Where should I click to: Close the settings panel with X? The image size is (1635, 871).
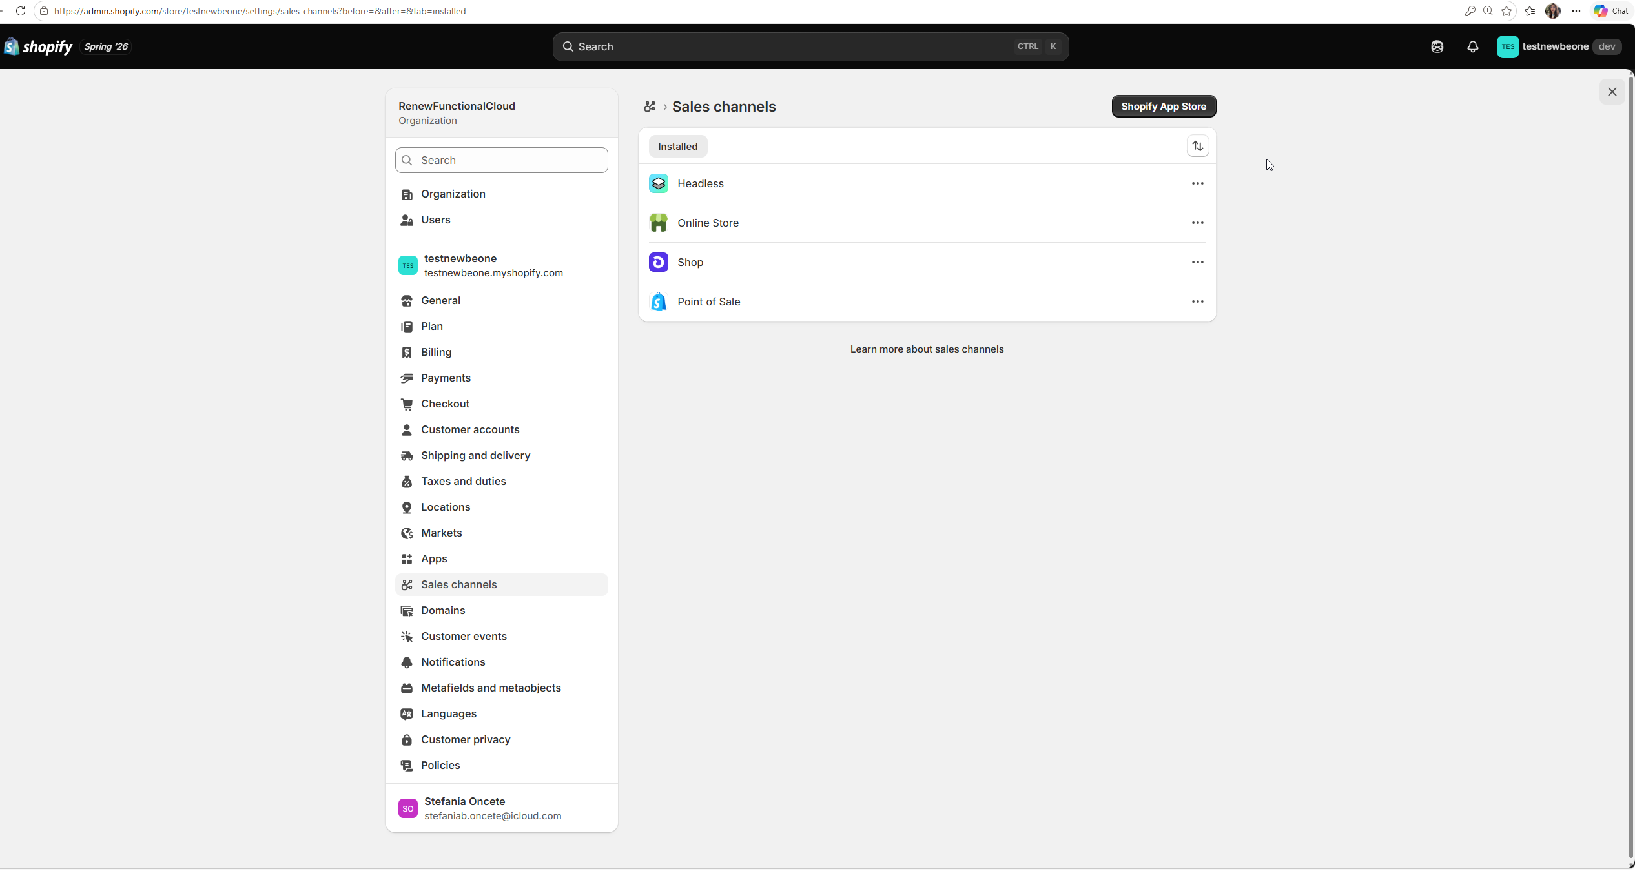pyautogui.click(x=1612, y=92)
